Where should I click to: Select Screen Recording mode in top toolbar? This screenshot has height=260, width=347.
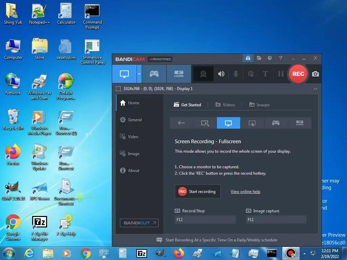[124, 74]
